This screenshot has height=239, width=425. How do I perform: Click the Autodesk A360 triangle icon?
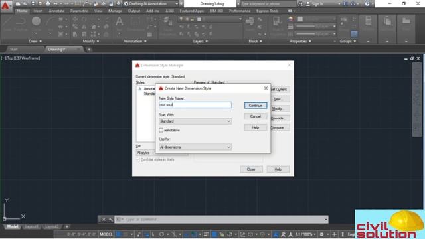(353, 4)
